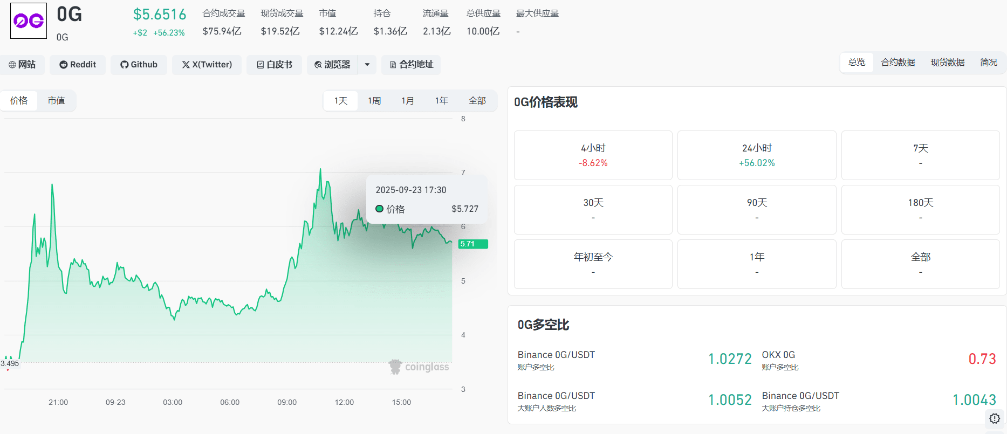The width and height of the screenshot is (1007, 434).
Task: Set chart range to 1周
Action: tap(374, 101)
